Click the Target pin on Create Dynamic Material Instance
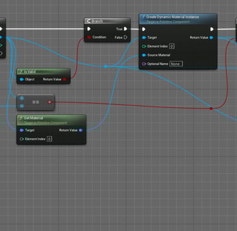237x231 pixels. [144, 37]
